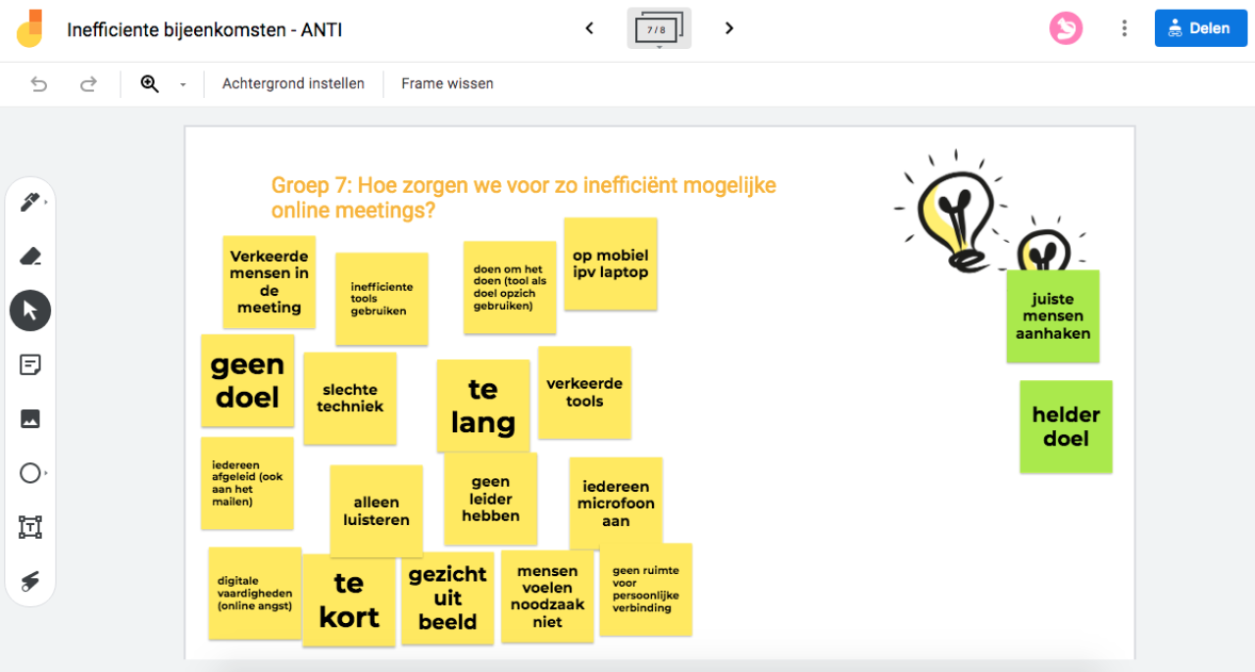
Task: Open the Jamboard home logo
Action: 30,29
